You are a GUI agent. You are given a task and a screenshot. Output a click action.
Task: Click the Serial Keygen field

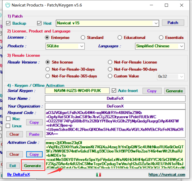pos(77,91)
